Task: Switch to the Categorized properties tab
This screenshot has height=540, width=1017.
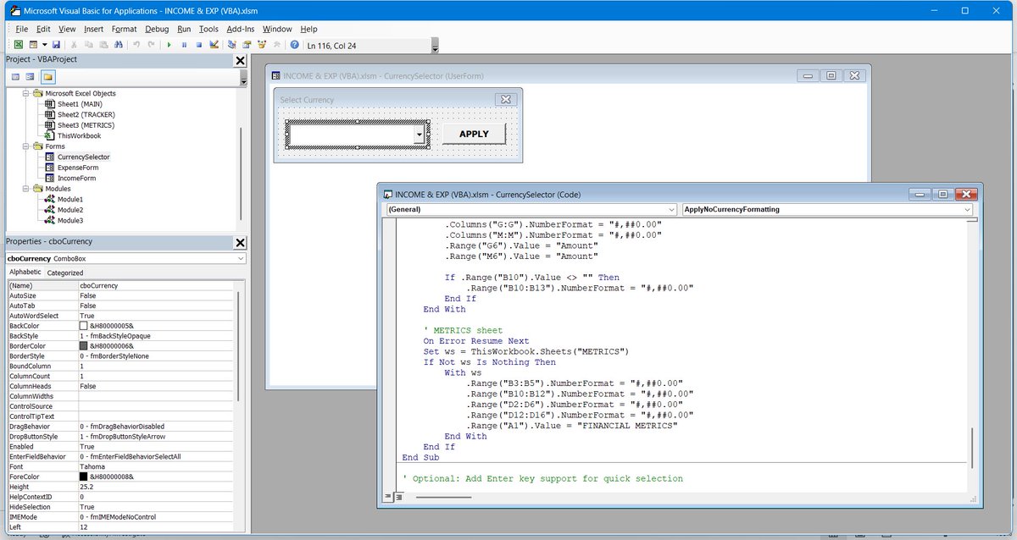Action: [x=65, y=273]
